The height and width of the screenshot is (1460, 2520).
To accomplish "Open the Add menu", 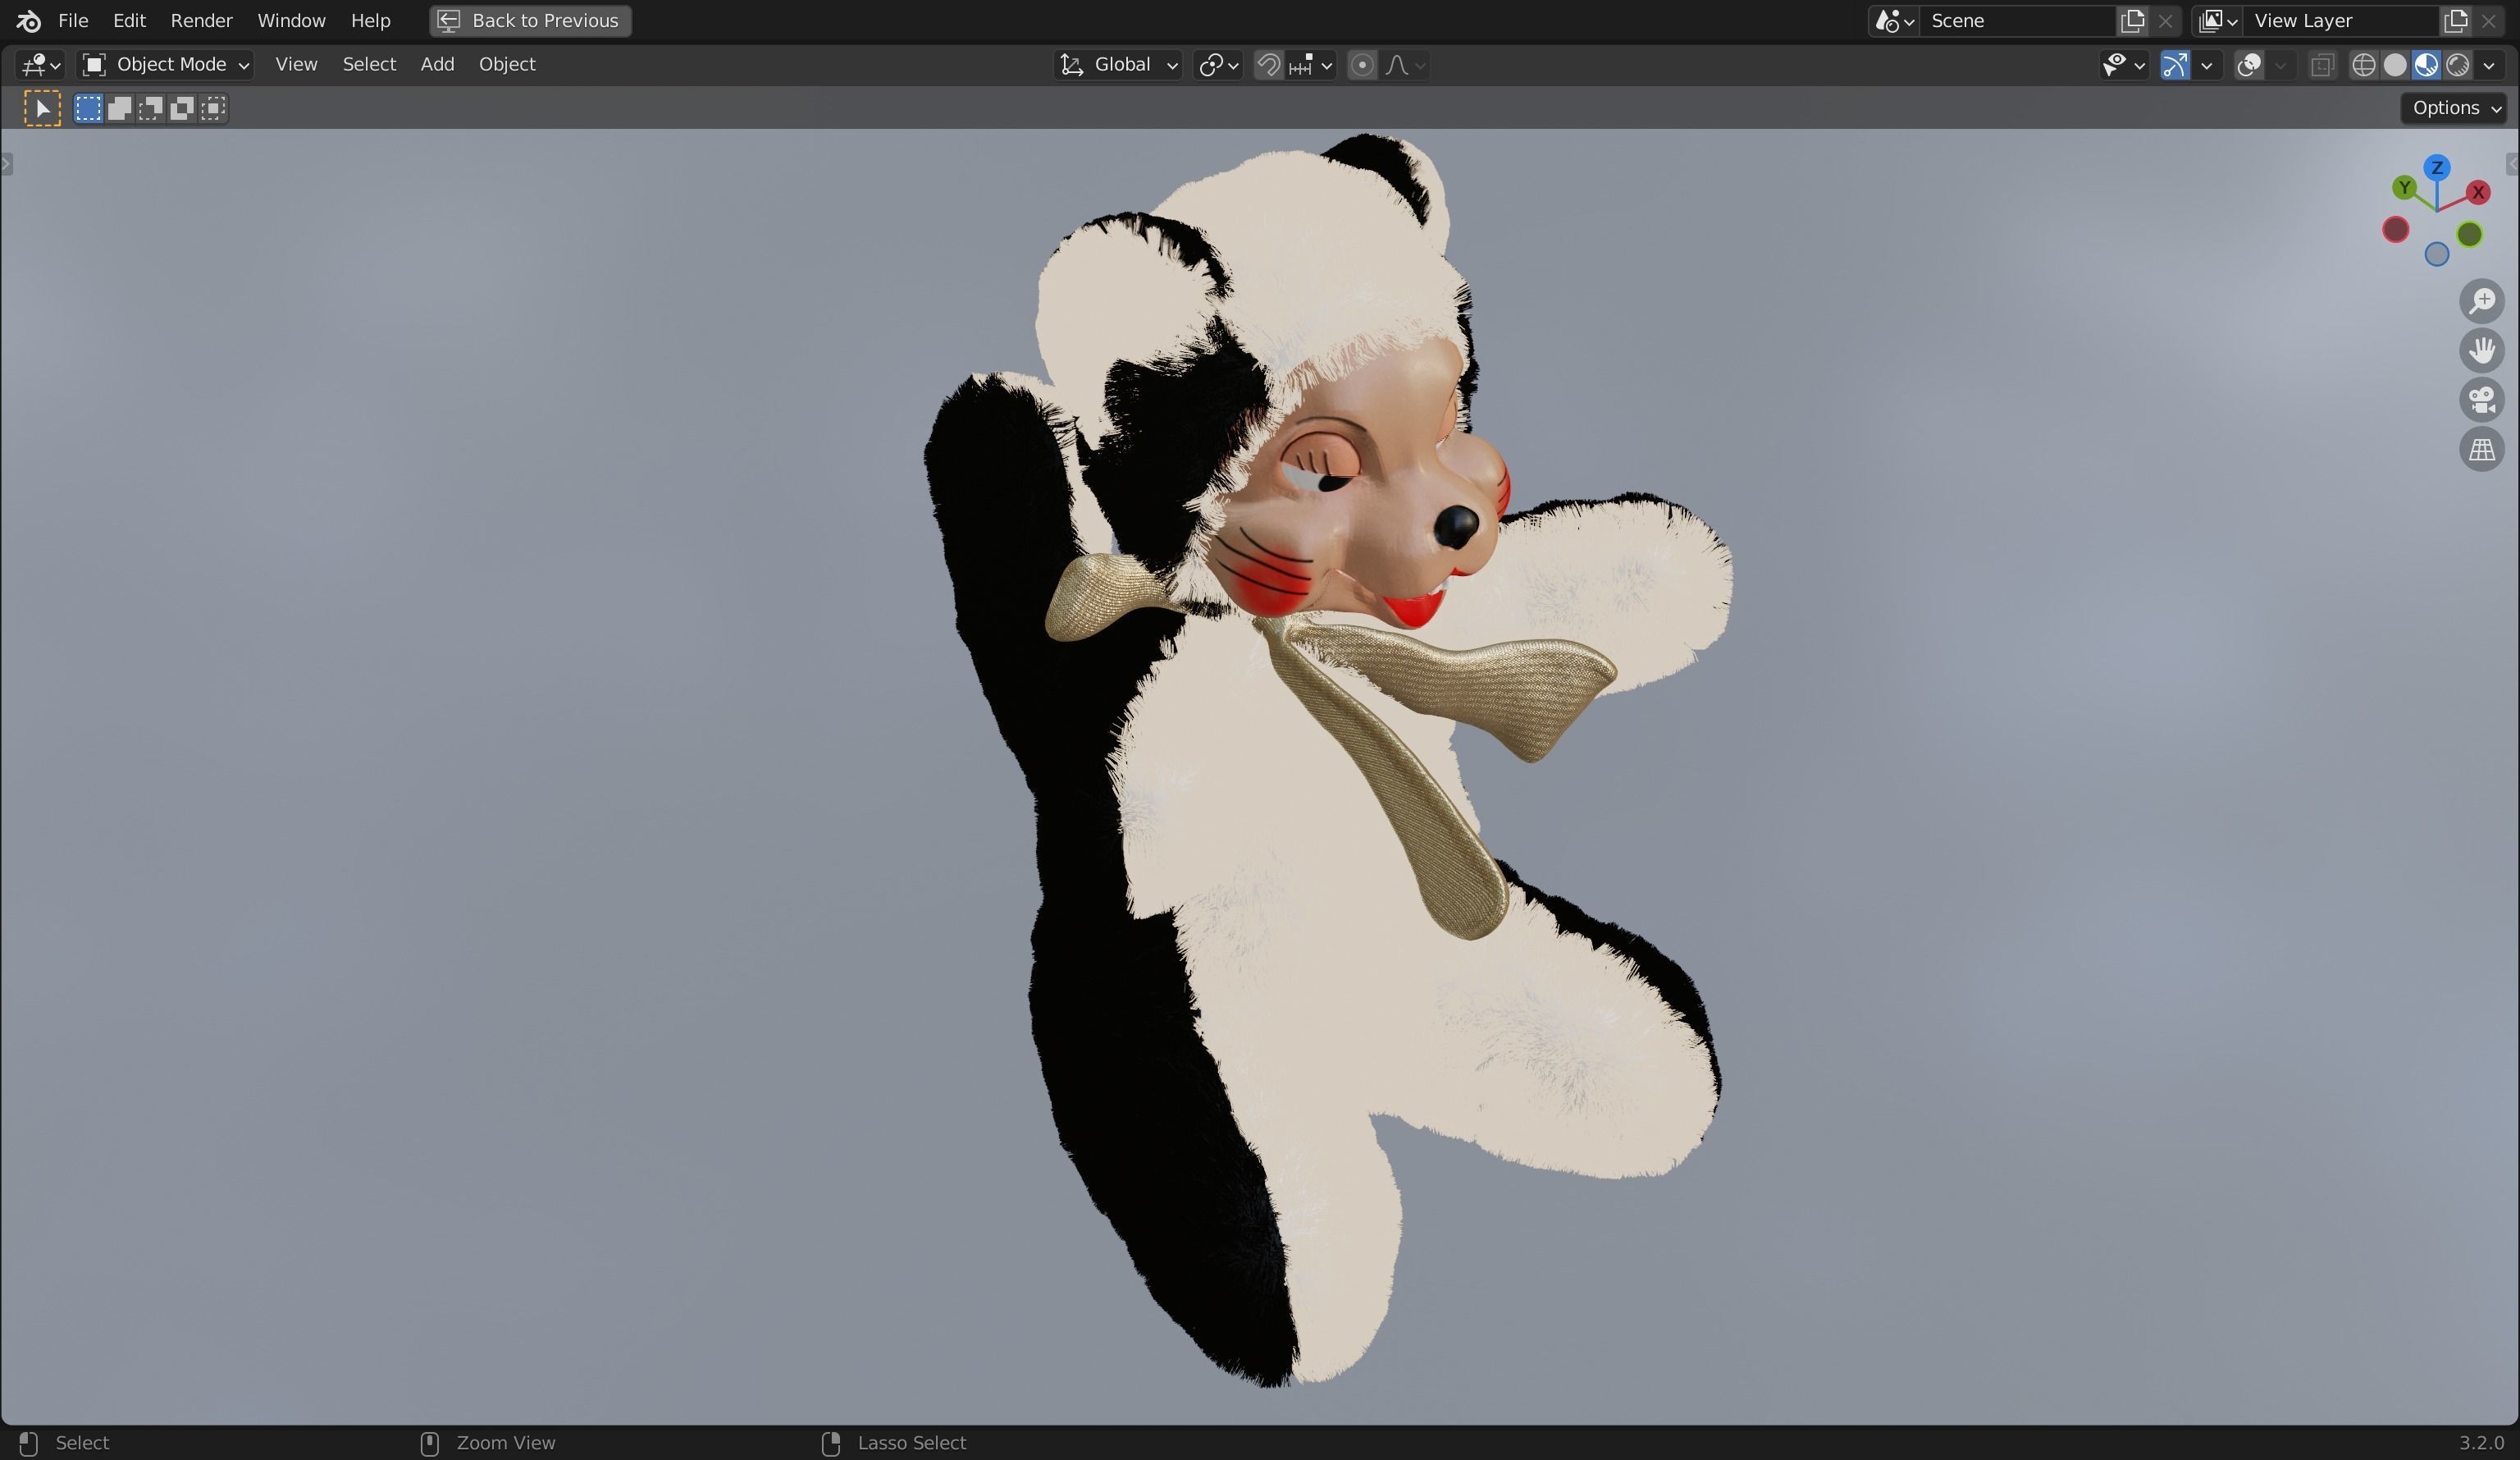I will tap(437, 63).
